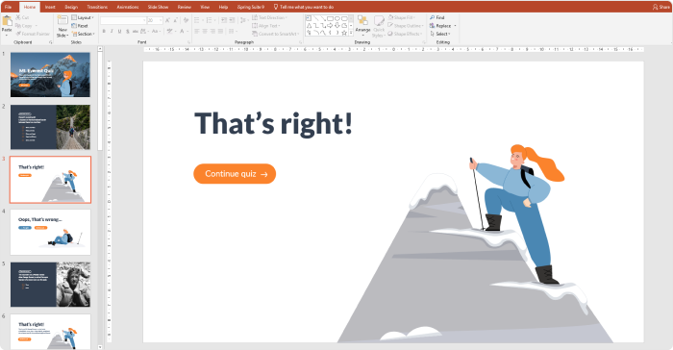Screen dimensions: 673x350
Task: Open the font name combo box
Action: (123, 20)
